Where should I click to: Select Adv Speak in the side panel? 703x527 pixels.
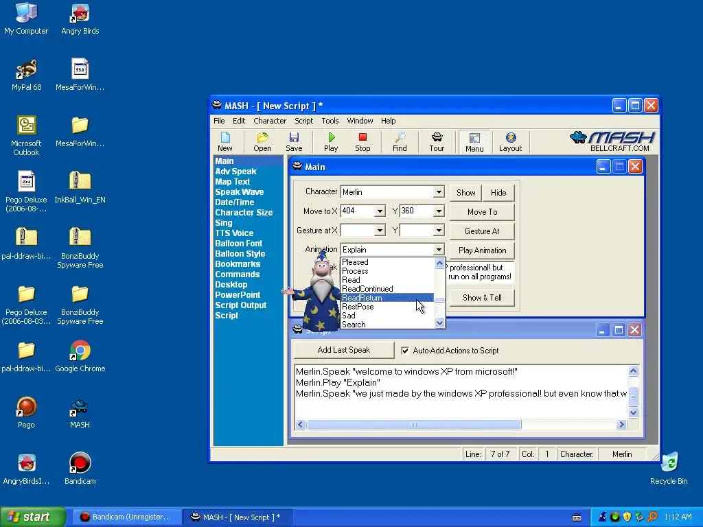236,171
